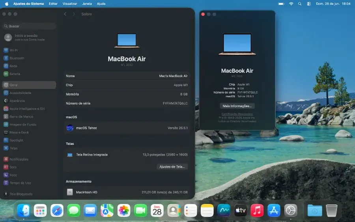Screen dimensions: 355x222
Task: Open the Janela menu
Action: click(87, 4)
